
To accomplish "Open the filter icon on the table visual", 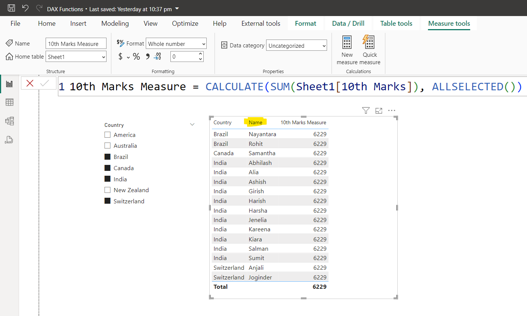I will [x=366, y=110].
